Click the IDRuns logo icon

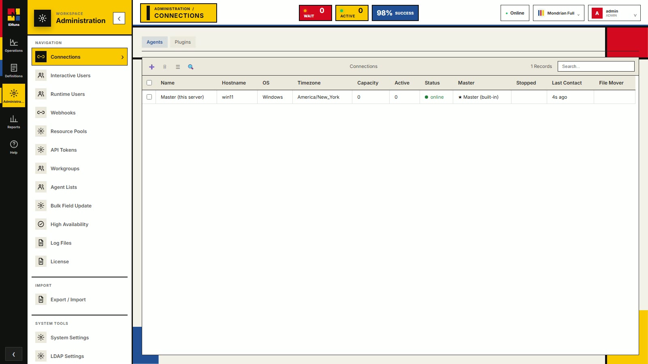pos(14,15)
